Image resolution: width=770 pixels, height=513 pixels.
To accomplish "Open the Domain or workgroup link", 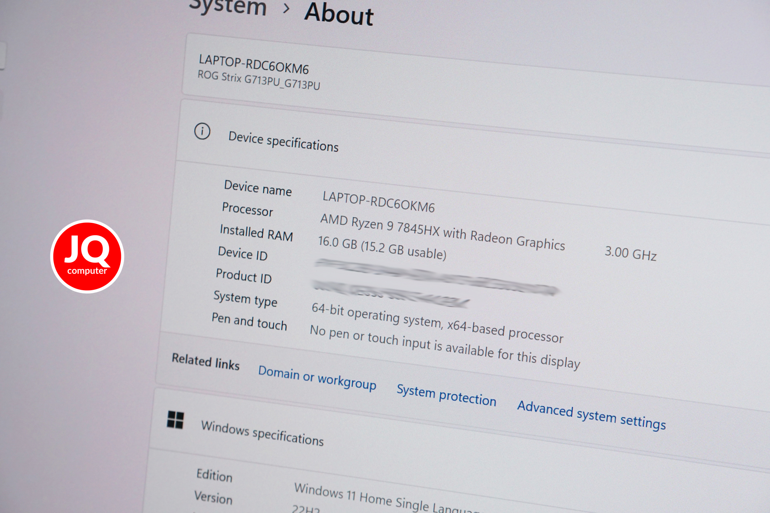I will pos(317,378).
